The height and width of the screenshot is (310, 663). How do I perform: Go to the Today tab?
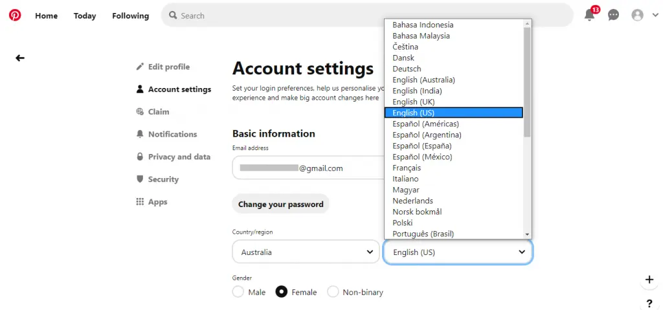point(85,16)
